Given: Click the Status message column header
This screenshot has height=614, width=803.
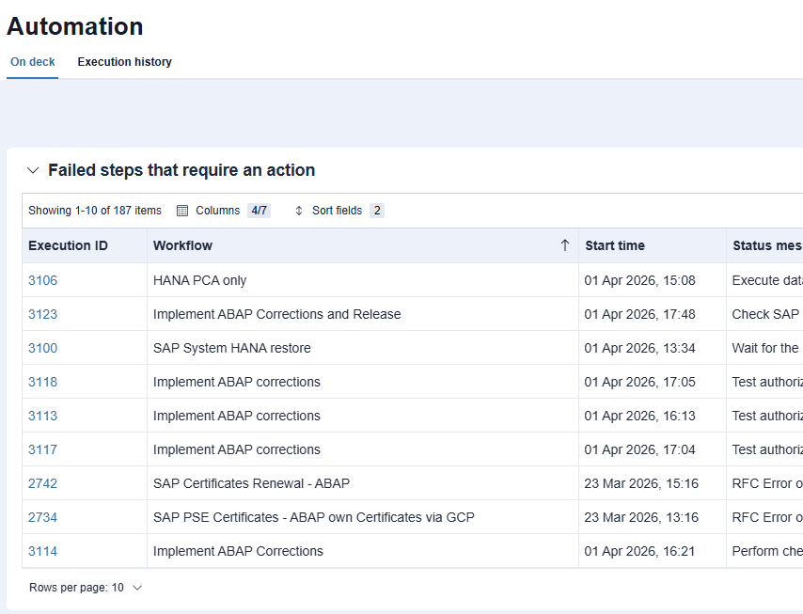Looking at the screenshot, I should pos(765,245).
